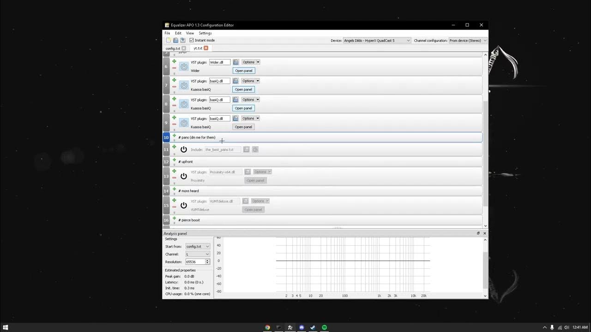Open the Edit menu
591x332 pixels.
[x=178, y=33]
